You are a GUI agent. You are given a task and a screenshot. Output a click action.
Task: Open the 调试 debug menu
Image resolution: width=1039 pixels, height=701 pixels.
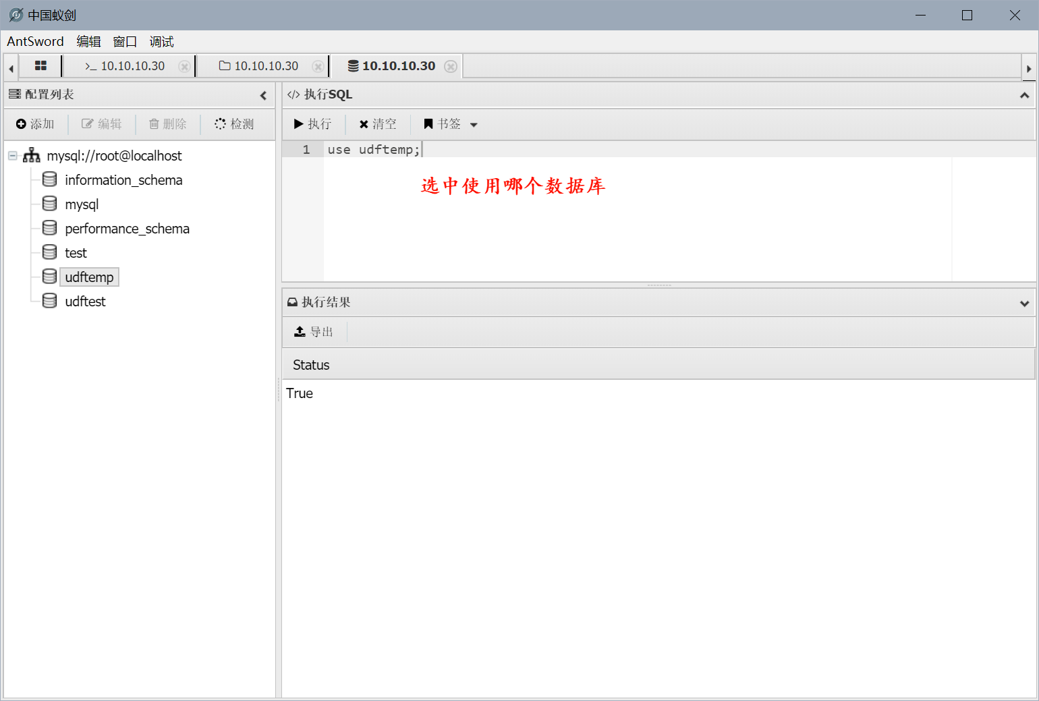[x=161, y=42]
